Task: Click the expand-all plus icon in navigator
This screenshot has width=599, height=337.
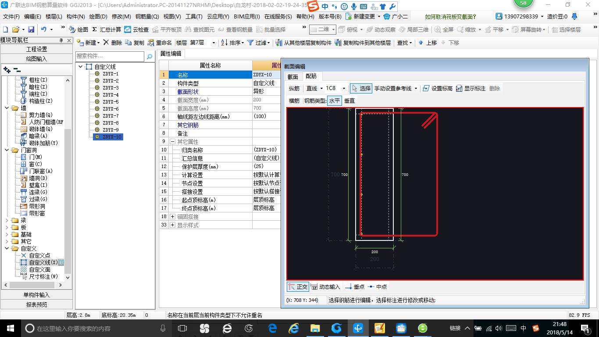Action: pos(7,69)
